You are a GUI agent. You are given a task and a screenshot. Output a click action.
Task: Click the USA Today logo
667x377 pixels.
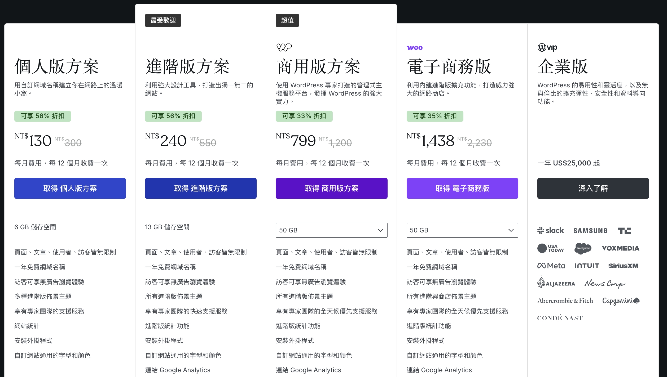tap(550, 248)
